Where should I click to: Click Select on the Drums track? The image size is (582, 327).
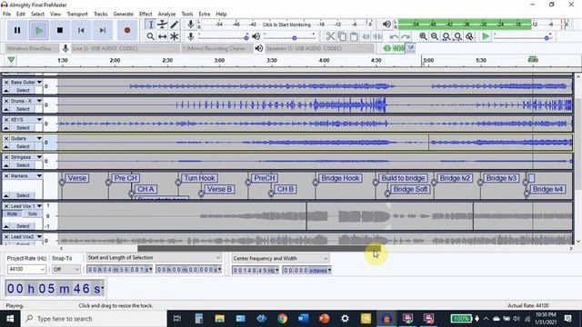coord(23,109)
